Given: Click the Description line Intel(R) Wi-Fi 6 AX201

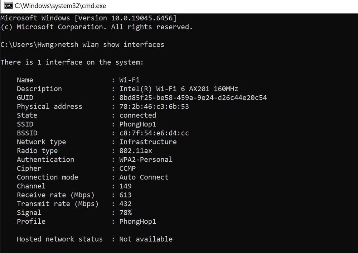Looking at the screenshot, I should point(178,89).
